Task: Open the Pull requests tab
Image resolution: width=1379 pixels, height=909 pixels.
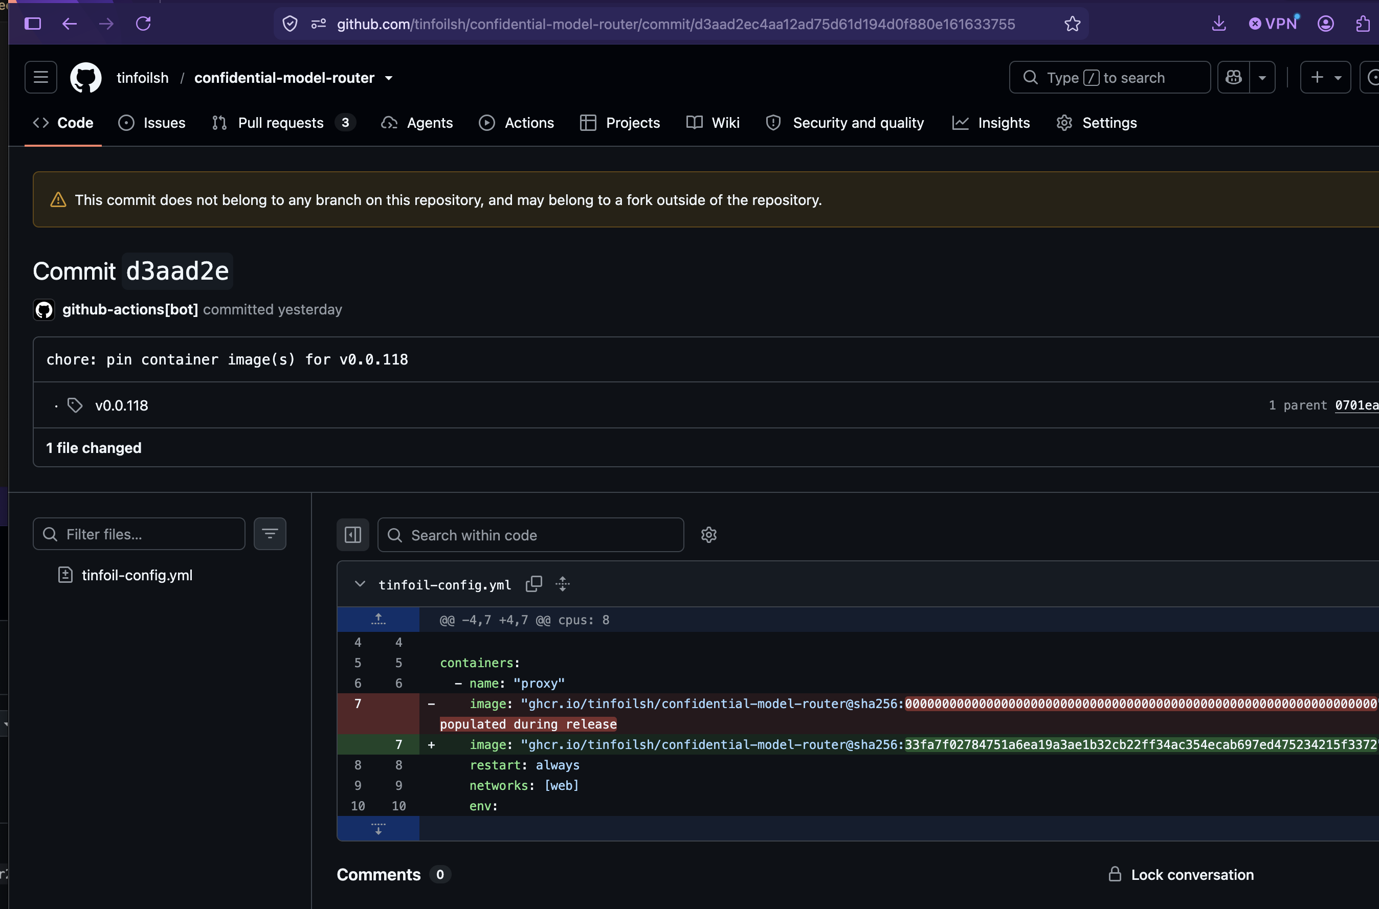Action: click(x=283, y=123)
